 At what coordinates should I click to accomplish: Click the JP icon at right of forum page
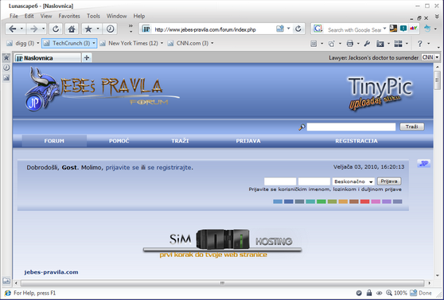[424, 163]
